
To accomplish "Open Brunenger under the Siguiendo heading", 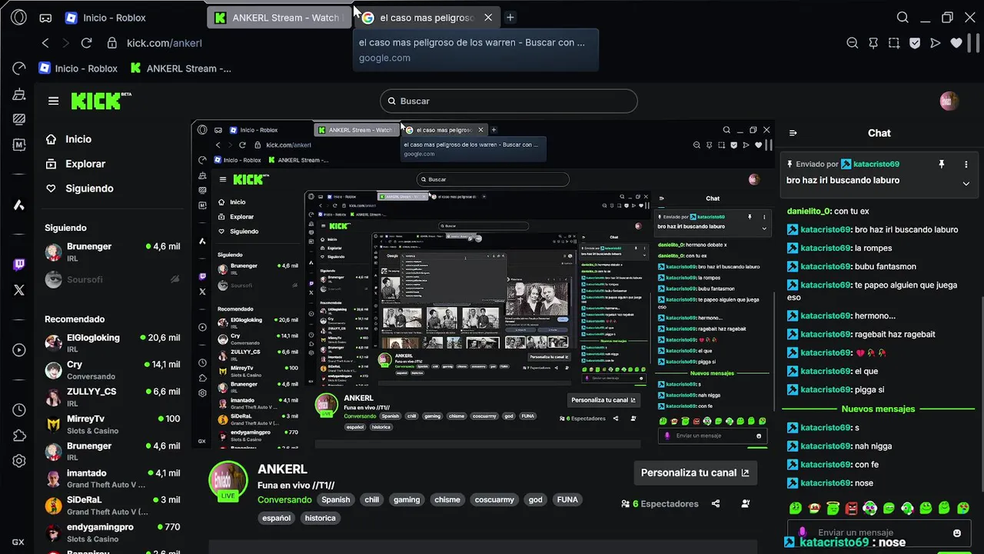I will (x=112, y=252).
